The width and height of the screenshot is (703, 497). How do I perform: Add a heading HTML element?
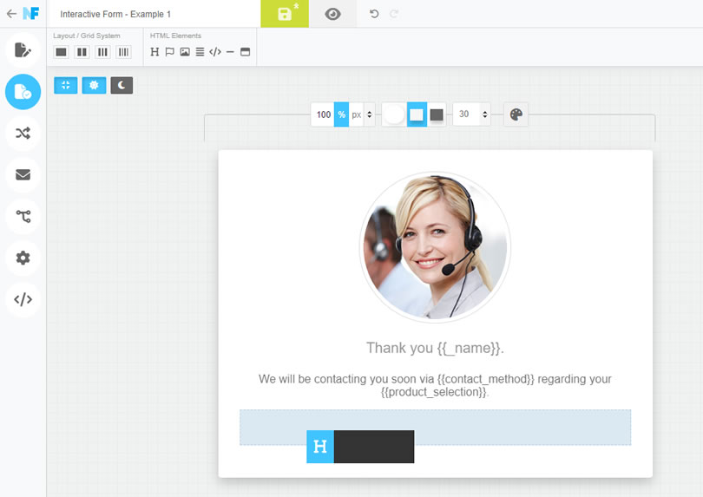[x=154, y=52]
